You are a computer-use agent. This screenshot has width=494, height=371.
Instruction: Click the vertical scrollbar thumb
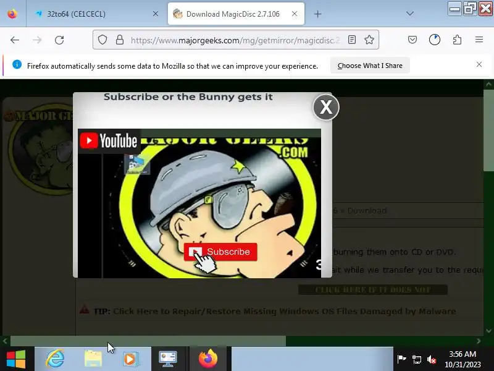coord(488,130)
